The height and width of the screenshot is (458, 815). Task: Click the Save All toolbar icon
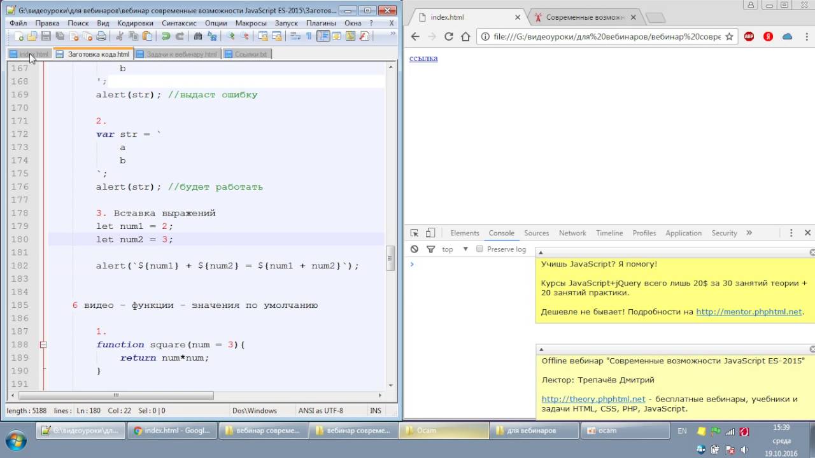coord(59,36)
